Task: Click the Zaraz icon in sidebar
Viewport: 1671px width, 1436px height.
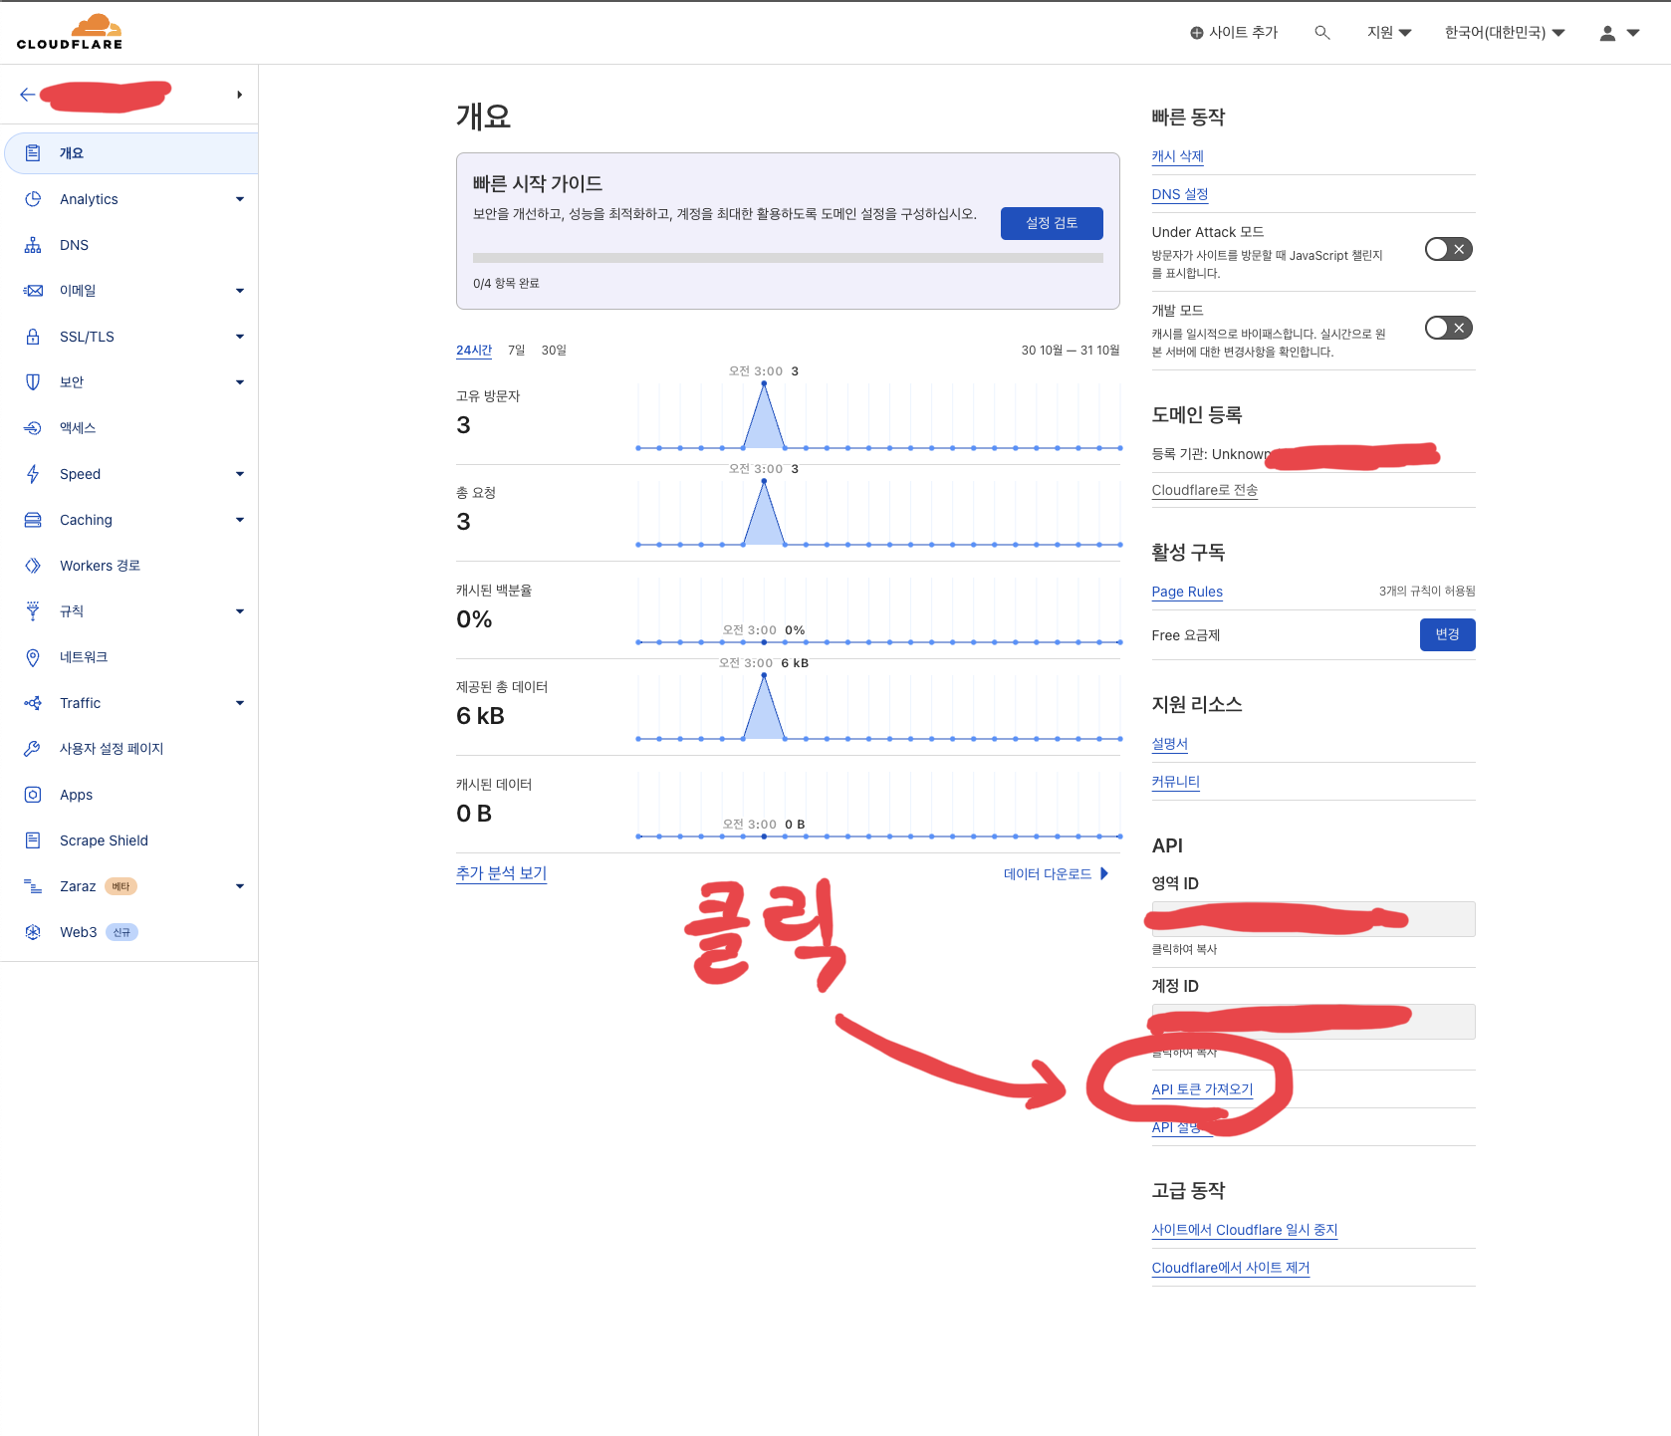Action: tap(33, 886)
